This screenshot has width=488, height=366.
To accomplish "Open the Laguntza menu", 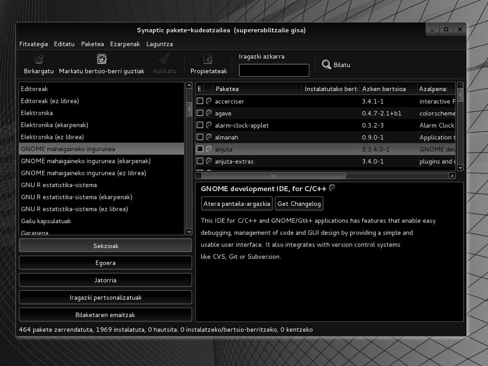I will [159, 44].
